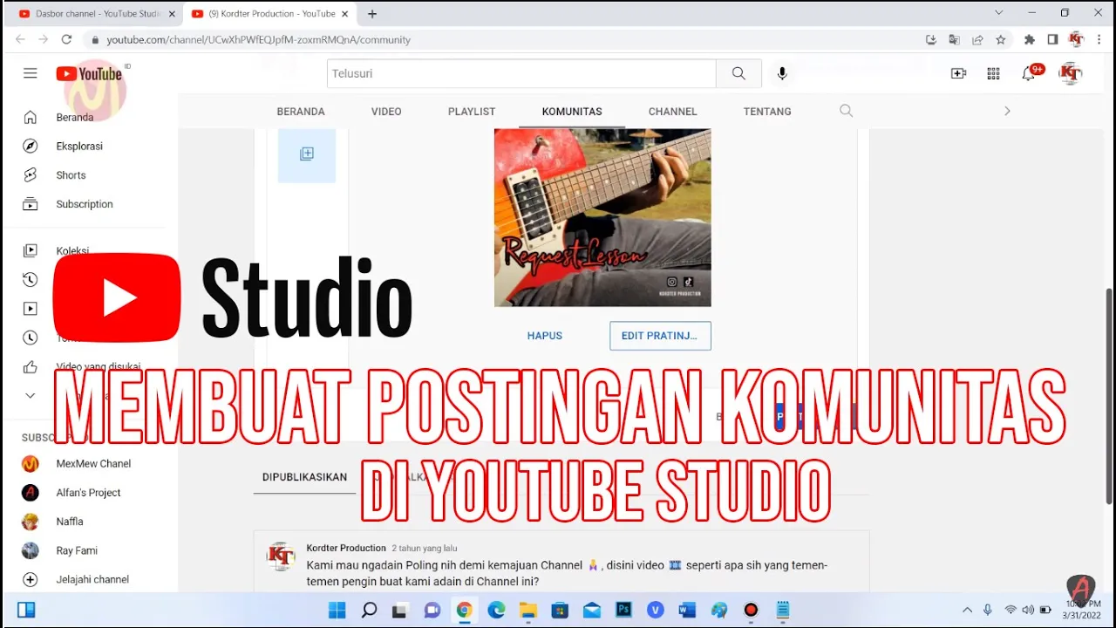Switch to the TENTANG tab
Viewport: 1116px width, 628px height.
pos(767,112)
